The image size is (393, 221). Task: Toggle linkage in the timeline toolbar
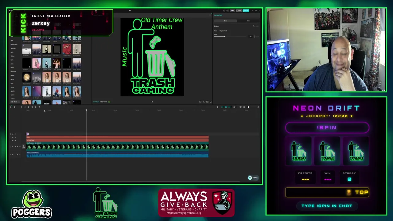coord(229,107)
